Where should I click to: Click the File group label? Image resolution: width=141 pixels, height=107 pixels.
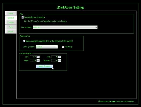[x=22, y=14]
